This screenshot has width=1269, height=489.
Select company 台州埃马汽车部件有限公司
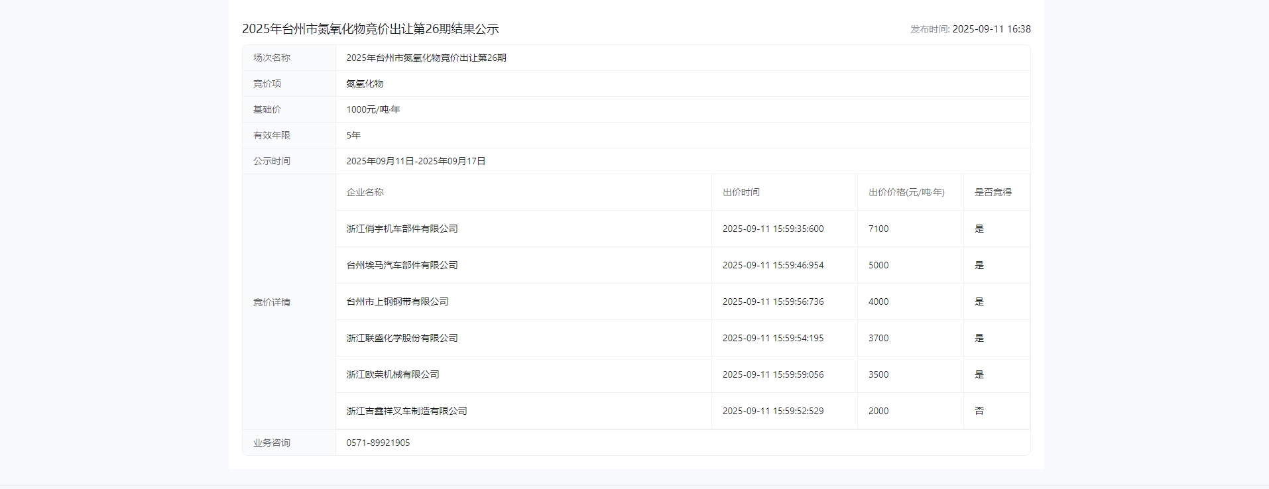[x=402, y=265]
